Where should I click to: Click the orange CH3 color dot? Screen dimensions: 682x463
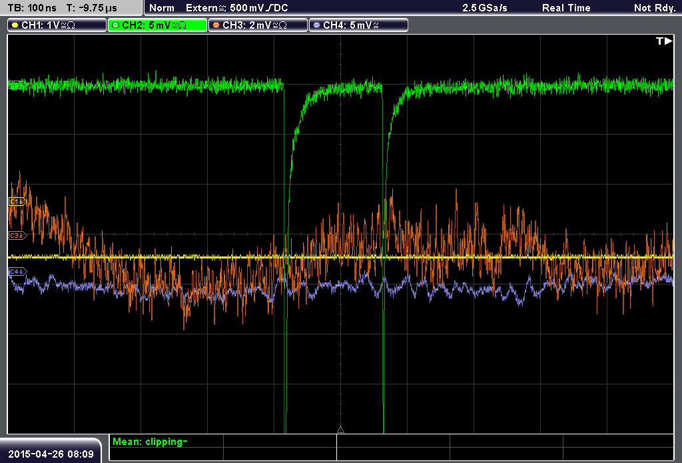[216, 25]
